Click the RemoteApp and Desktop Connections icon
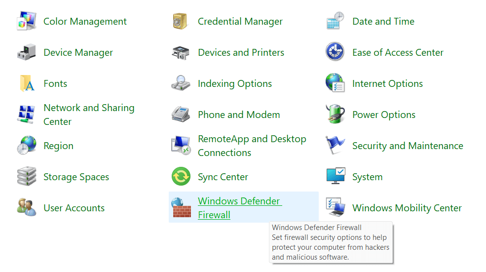The image size is (486, 272). tap(181, 145)
